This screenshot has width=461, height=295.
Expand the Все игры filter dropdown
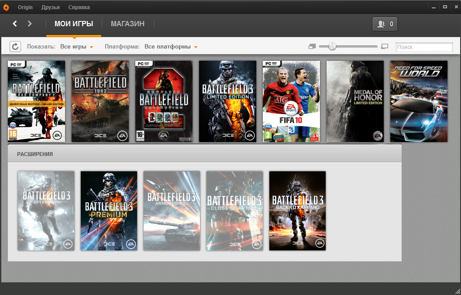[x=76, y=46]
